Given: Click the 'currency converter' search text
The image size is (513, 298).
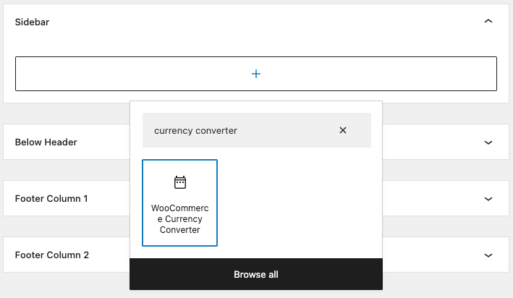Looking at the screenshot, I should (195, 130).
